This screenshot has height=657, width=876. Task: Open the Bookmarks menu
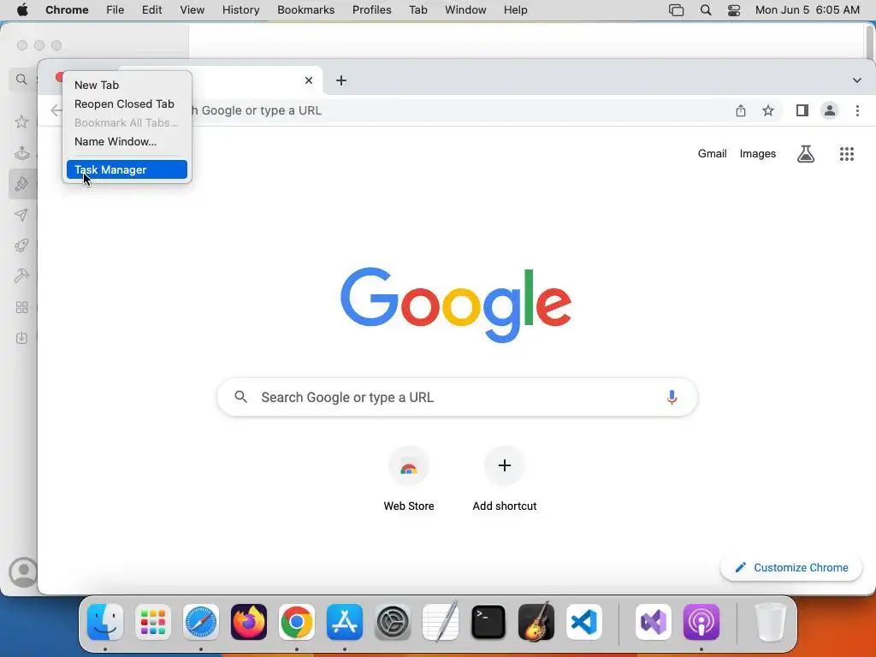pos(305,10)
